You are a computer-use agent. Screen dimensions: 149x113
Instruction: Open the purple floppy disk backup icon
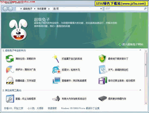[103, 81]
